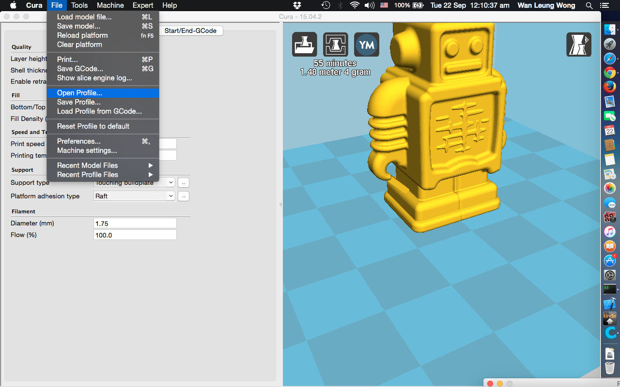
Task: Expand the Support type dropdown
Action: pyautogui.click(x=170, y=182)
